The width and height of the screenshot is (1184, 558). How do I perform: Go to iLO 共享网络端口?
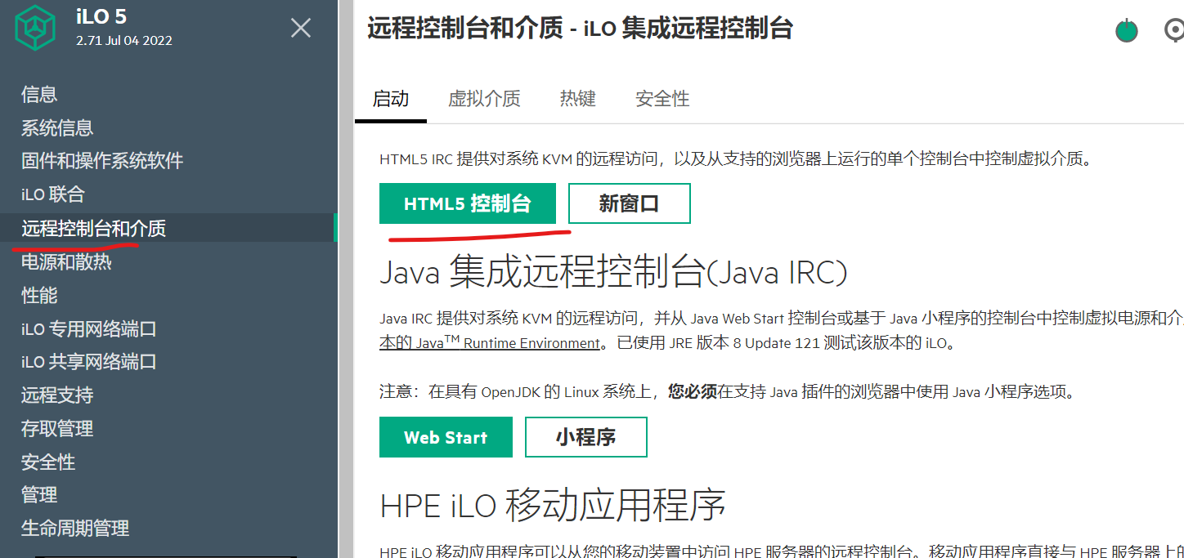(89, 362)
